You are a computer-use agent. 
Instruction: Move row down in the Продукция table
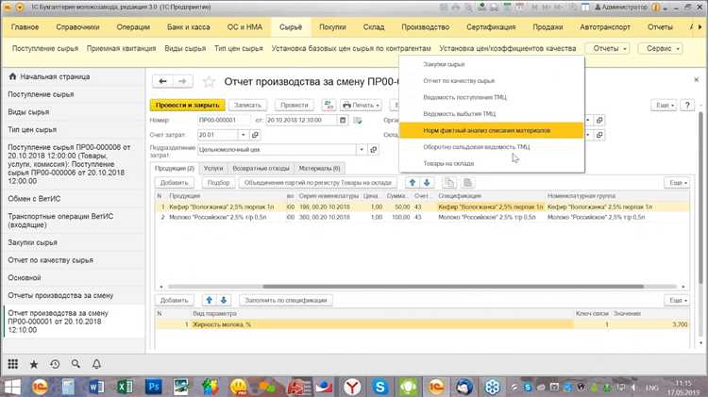tap(427, 182)
